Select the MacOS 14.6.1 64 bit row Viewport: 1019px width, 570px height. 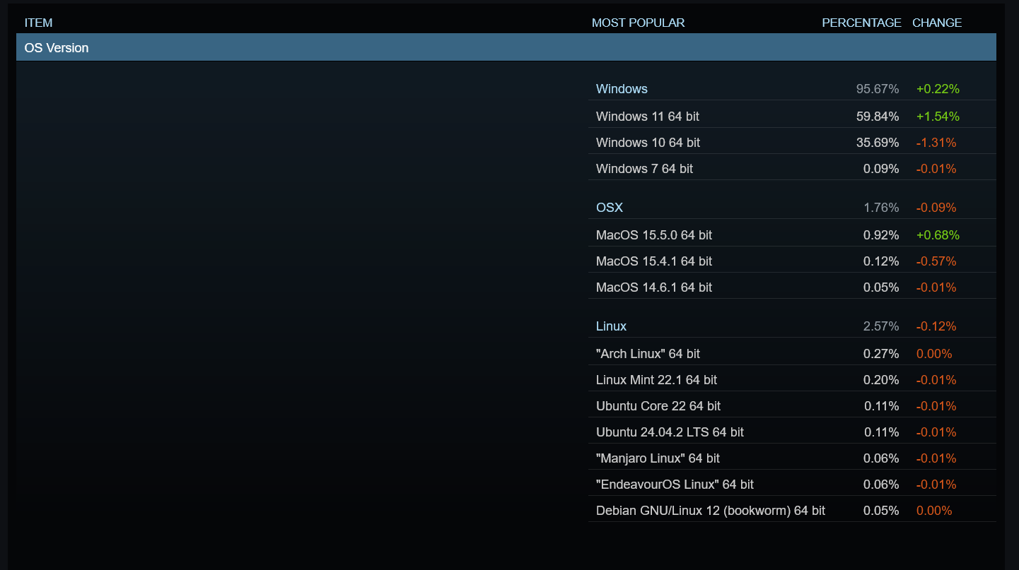[x=792, y=287]
